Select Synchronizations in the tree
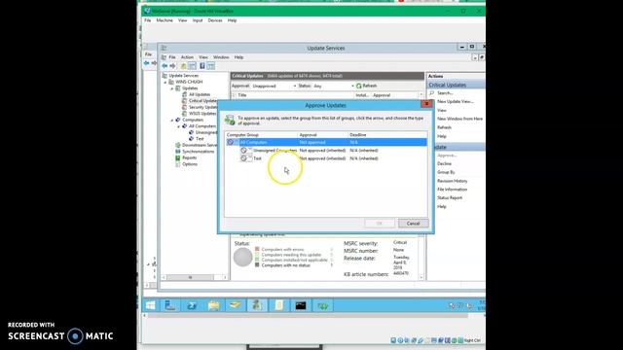The width and height of the screenshot is (623, 350). (198, 152)
